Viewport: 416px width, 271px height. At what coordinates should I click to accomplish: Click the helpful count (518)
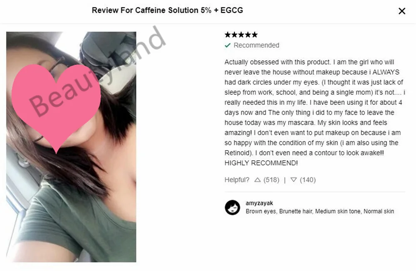click(271, 180)
